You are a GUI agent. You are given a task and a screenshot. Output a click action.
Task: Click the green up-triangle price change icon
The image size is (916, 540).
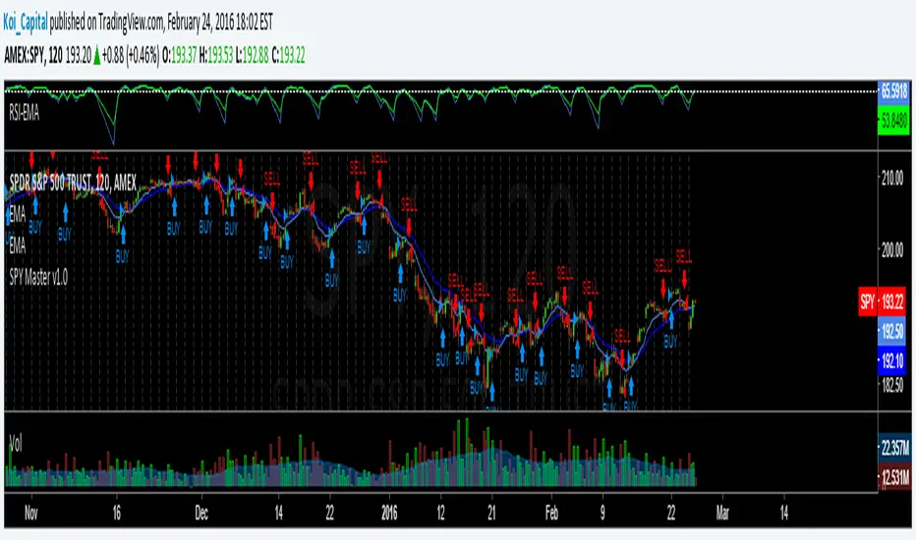pyautogui.click(x=97, y=56)
